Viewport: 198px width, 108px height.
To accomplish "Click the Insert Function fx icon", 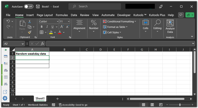I will [x=42, y=44].
